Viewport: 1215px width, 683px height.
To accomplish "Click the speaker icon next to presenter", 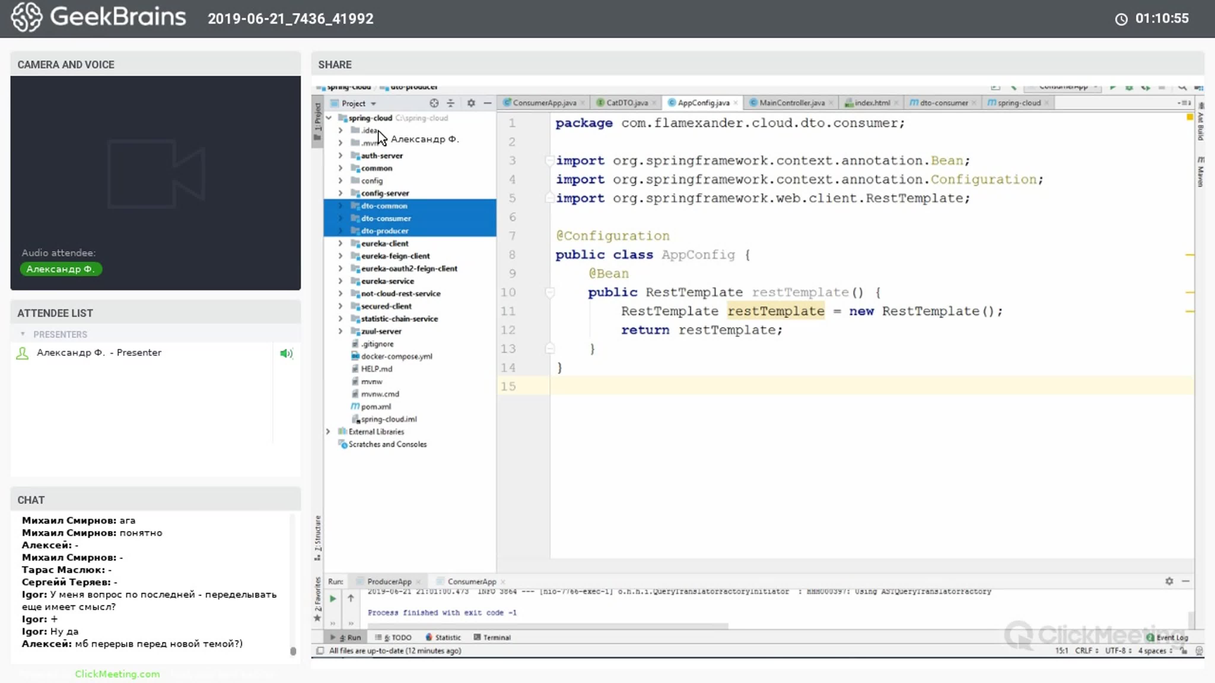I will pyautogui.click(x=286, y=354).
